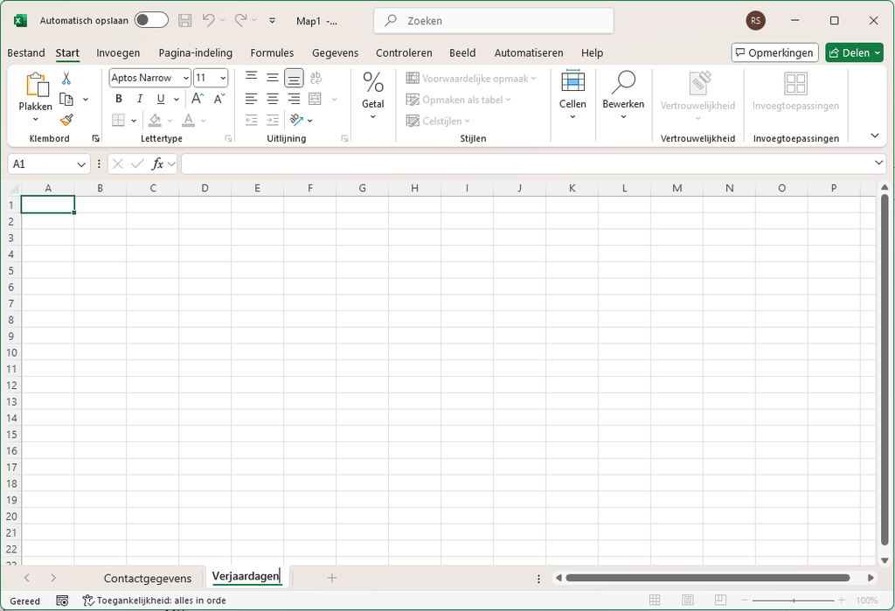The width and height of the screenshot is (895, 611).
Task: Click the Save floppy disk icon
Action: pos(185,21)
